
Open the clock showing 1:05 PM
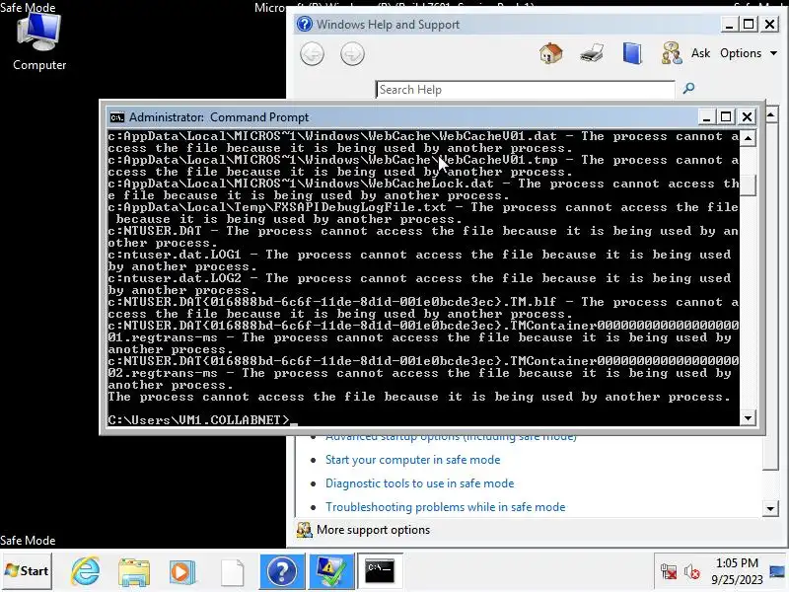(x=737, y=571)
